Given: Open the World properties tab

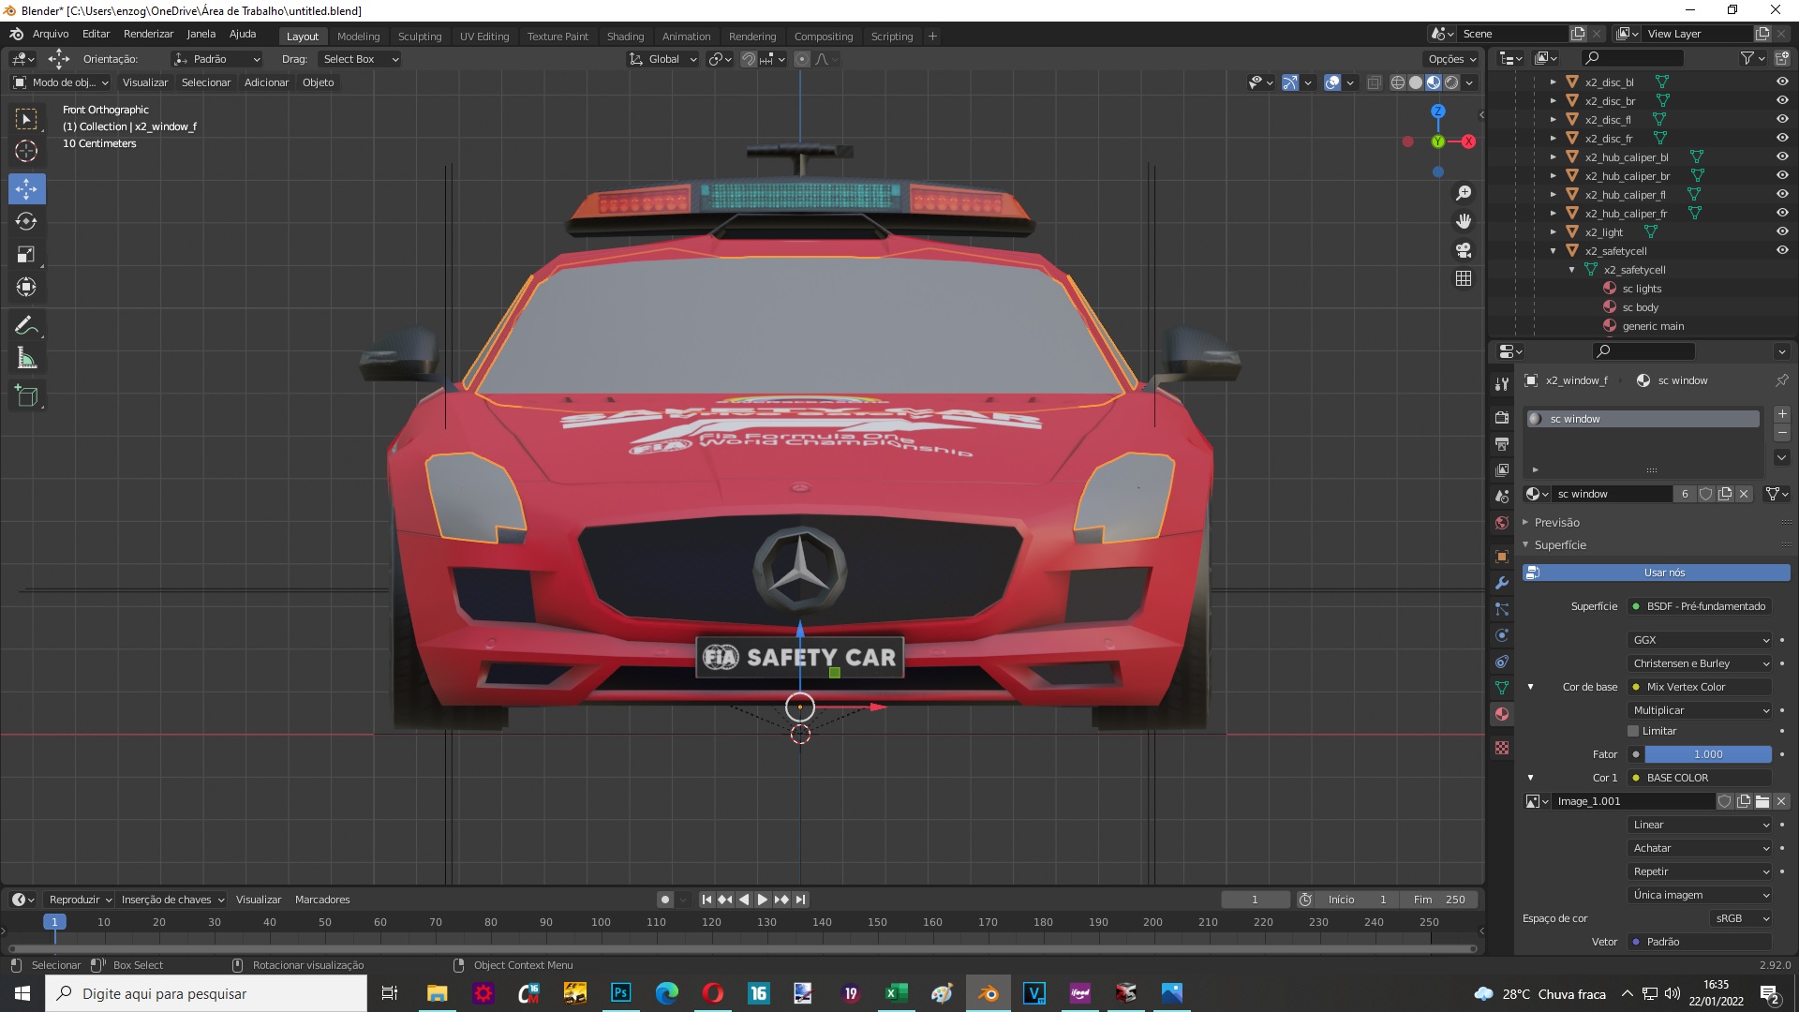Looking at the screenshot, I should pyautogui.click(x=1502, y=522).
